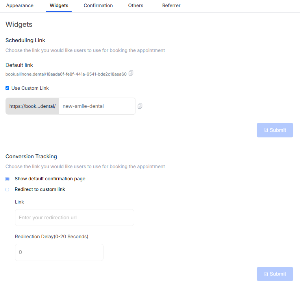Click the 'Redirect to custom link' label text

(x=40, y=189)
